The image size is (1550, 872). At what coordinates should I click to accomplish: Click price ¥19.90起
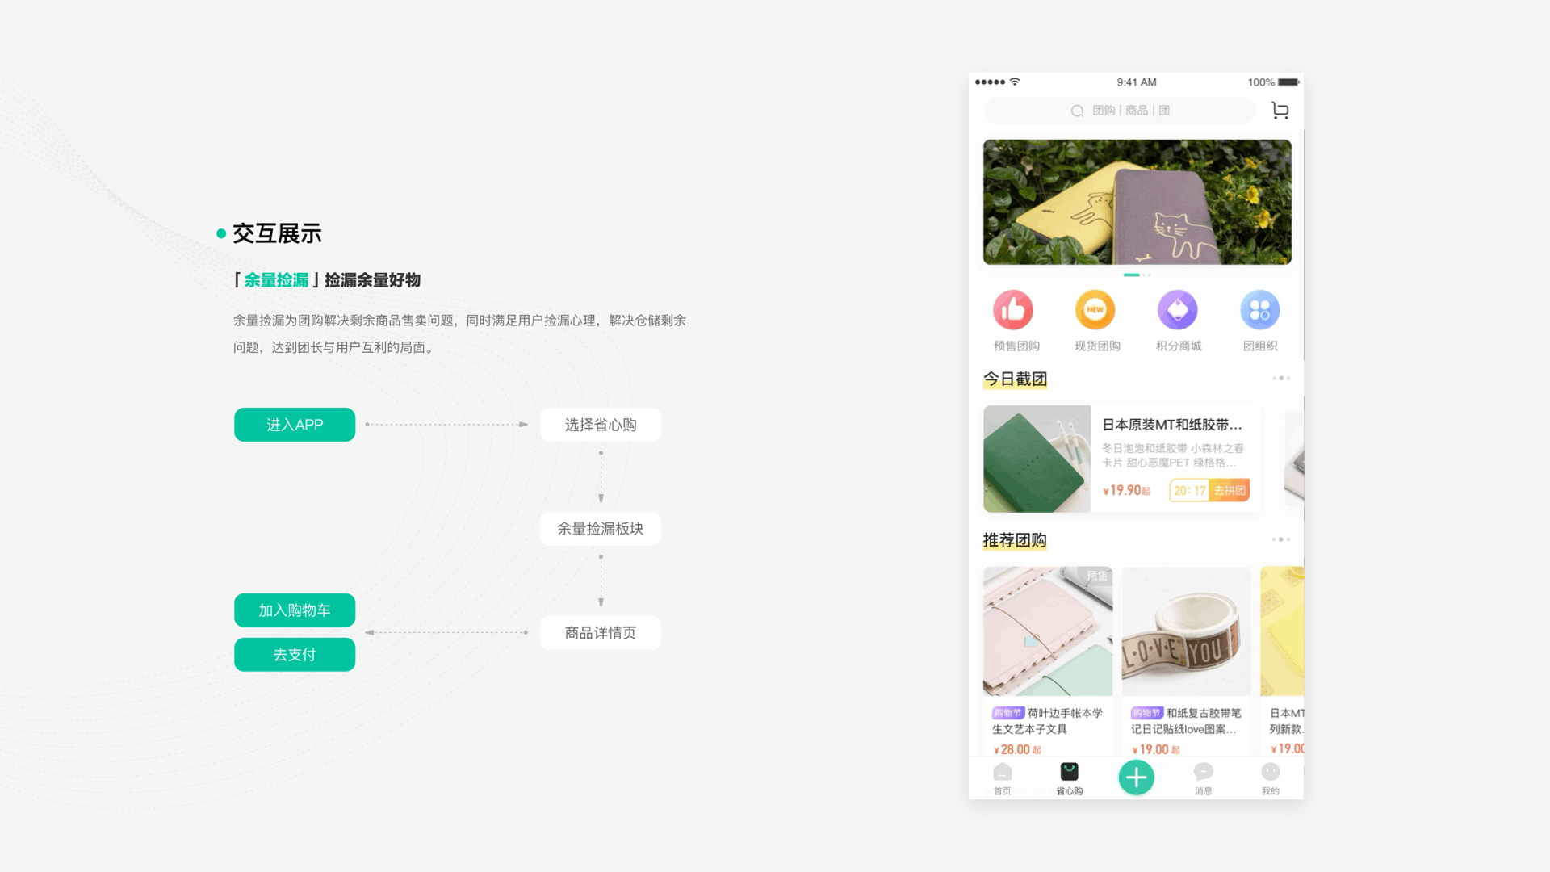coord(1126,490)
